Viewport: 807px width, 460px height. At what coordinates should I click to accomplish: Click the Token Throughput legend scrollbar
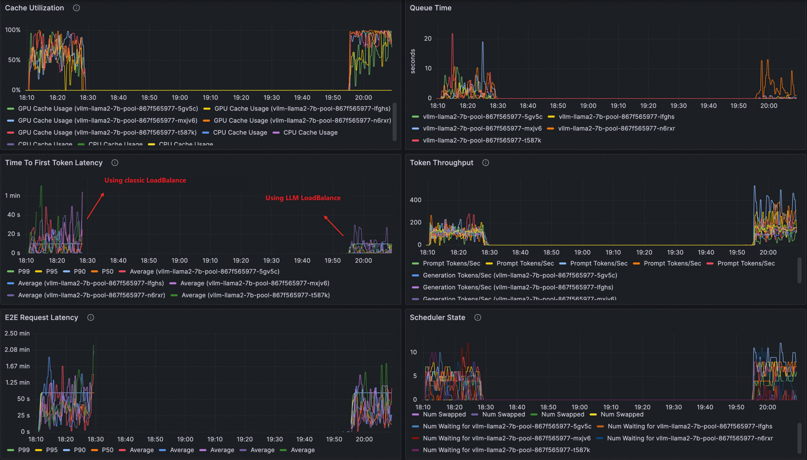click(799, 270)
